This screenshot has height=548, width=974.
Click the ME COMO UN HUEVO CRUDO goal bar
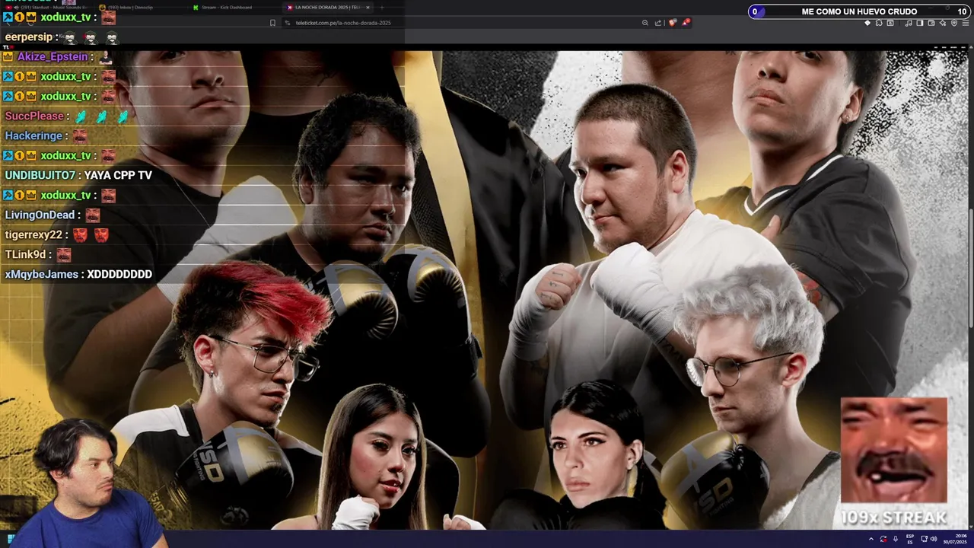click(x=860, y=11)
